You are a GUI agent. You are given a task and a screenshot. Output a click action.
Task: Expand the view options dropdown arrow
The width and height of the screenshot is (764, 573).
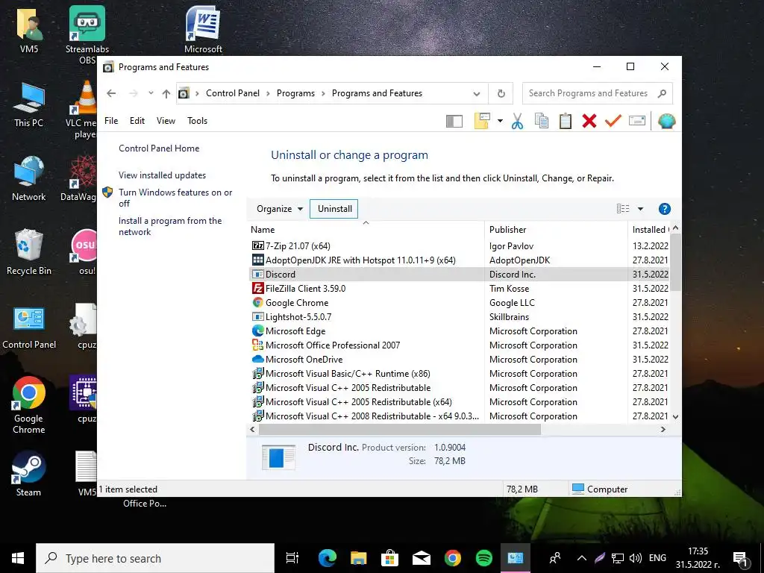(x=640, y=209)
